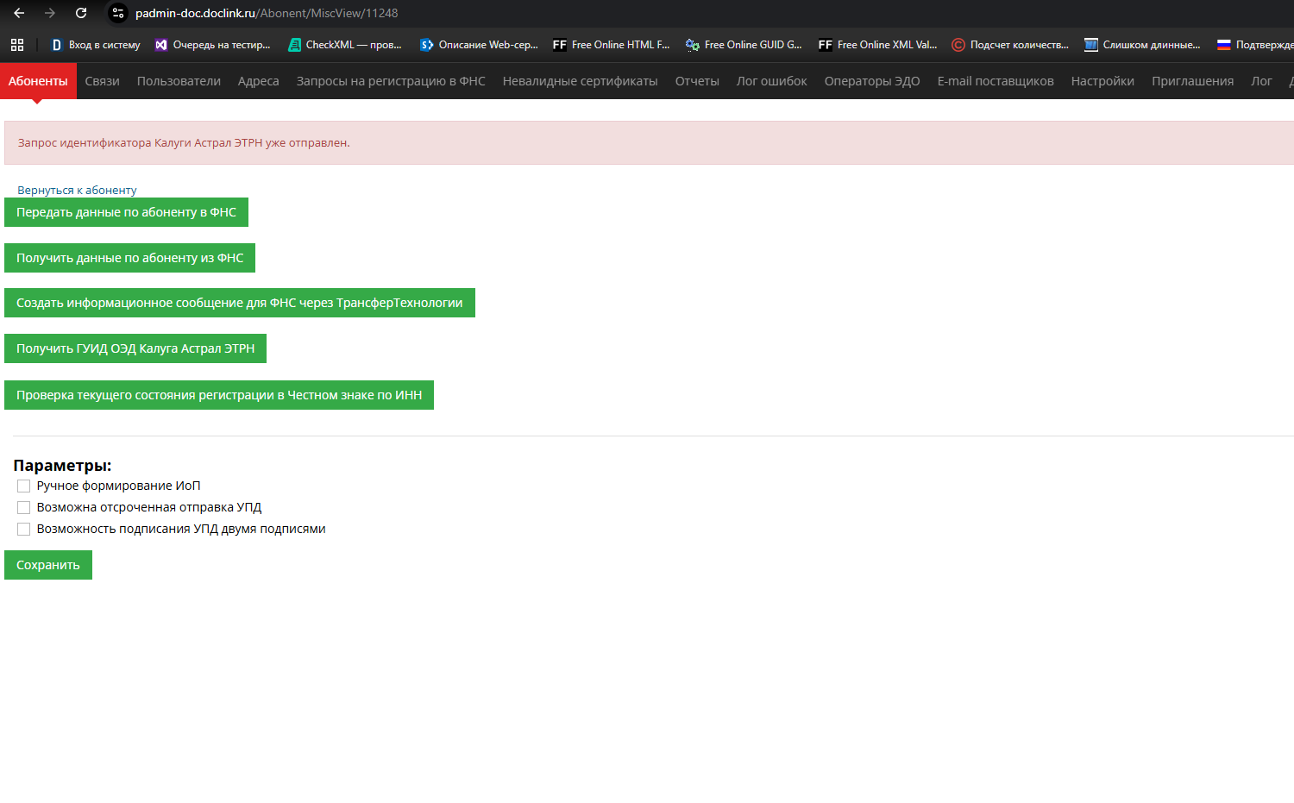Open 'Описание Web-сер...' bookmark

479,45
